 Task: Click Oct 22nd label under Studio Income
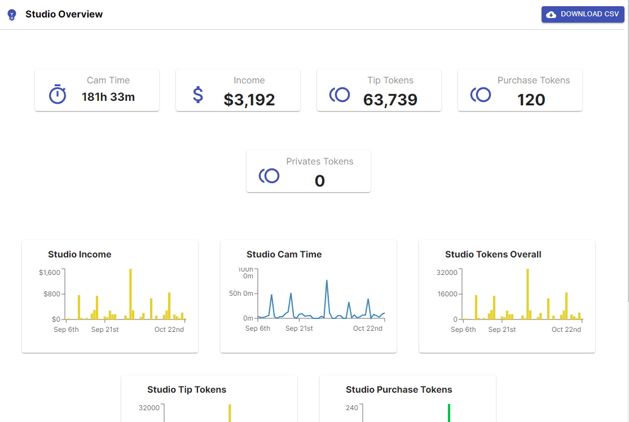[169, 330]
